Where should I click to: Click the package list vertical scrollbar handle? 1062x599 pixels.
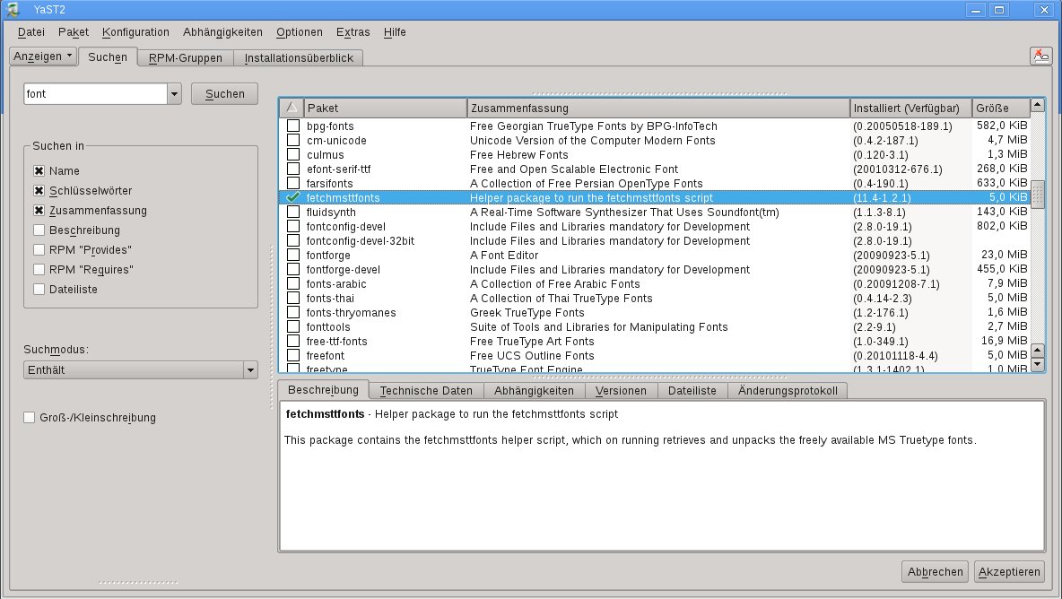coord(1038,194)
